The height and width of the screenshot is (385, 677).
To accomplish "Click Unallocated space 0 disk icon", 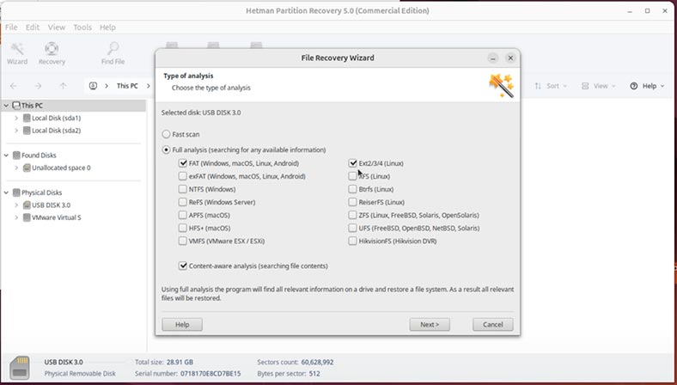I will click(x=27, y=168).
